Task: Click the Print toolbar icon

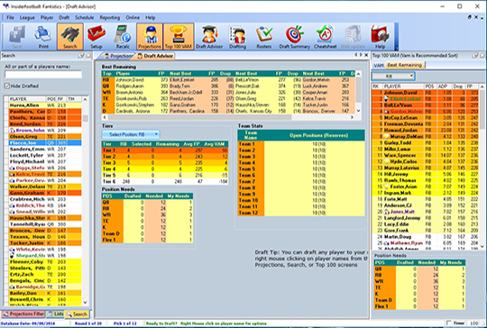Action: [x=43, y=37]
